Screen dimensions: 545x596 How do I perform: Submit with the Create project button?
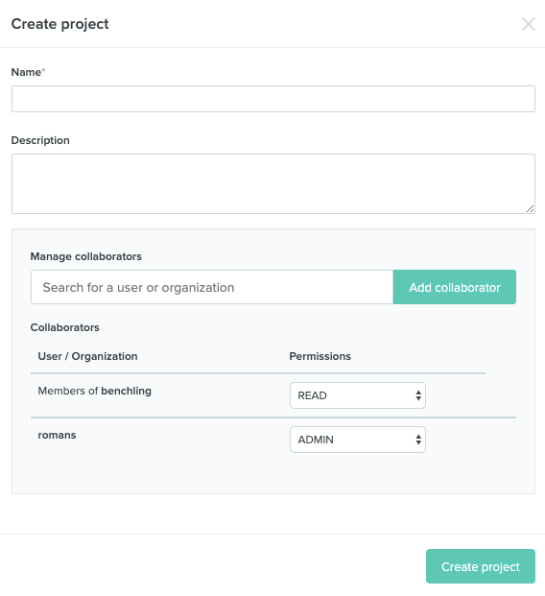click(x=481, y=566)
